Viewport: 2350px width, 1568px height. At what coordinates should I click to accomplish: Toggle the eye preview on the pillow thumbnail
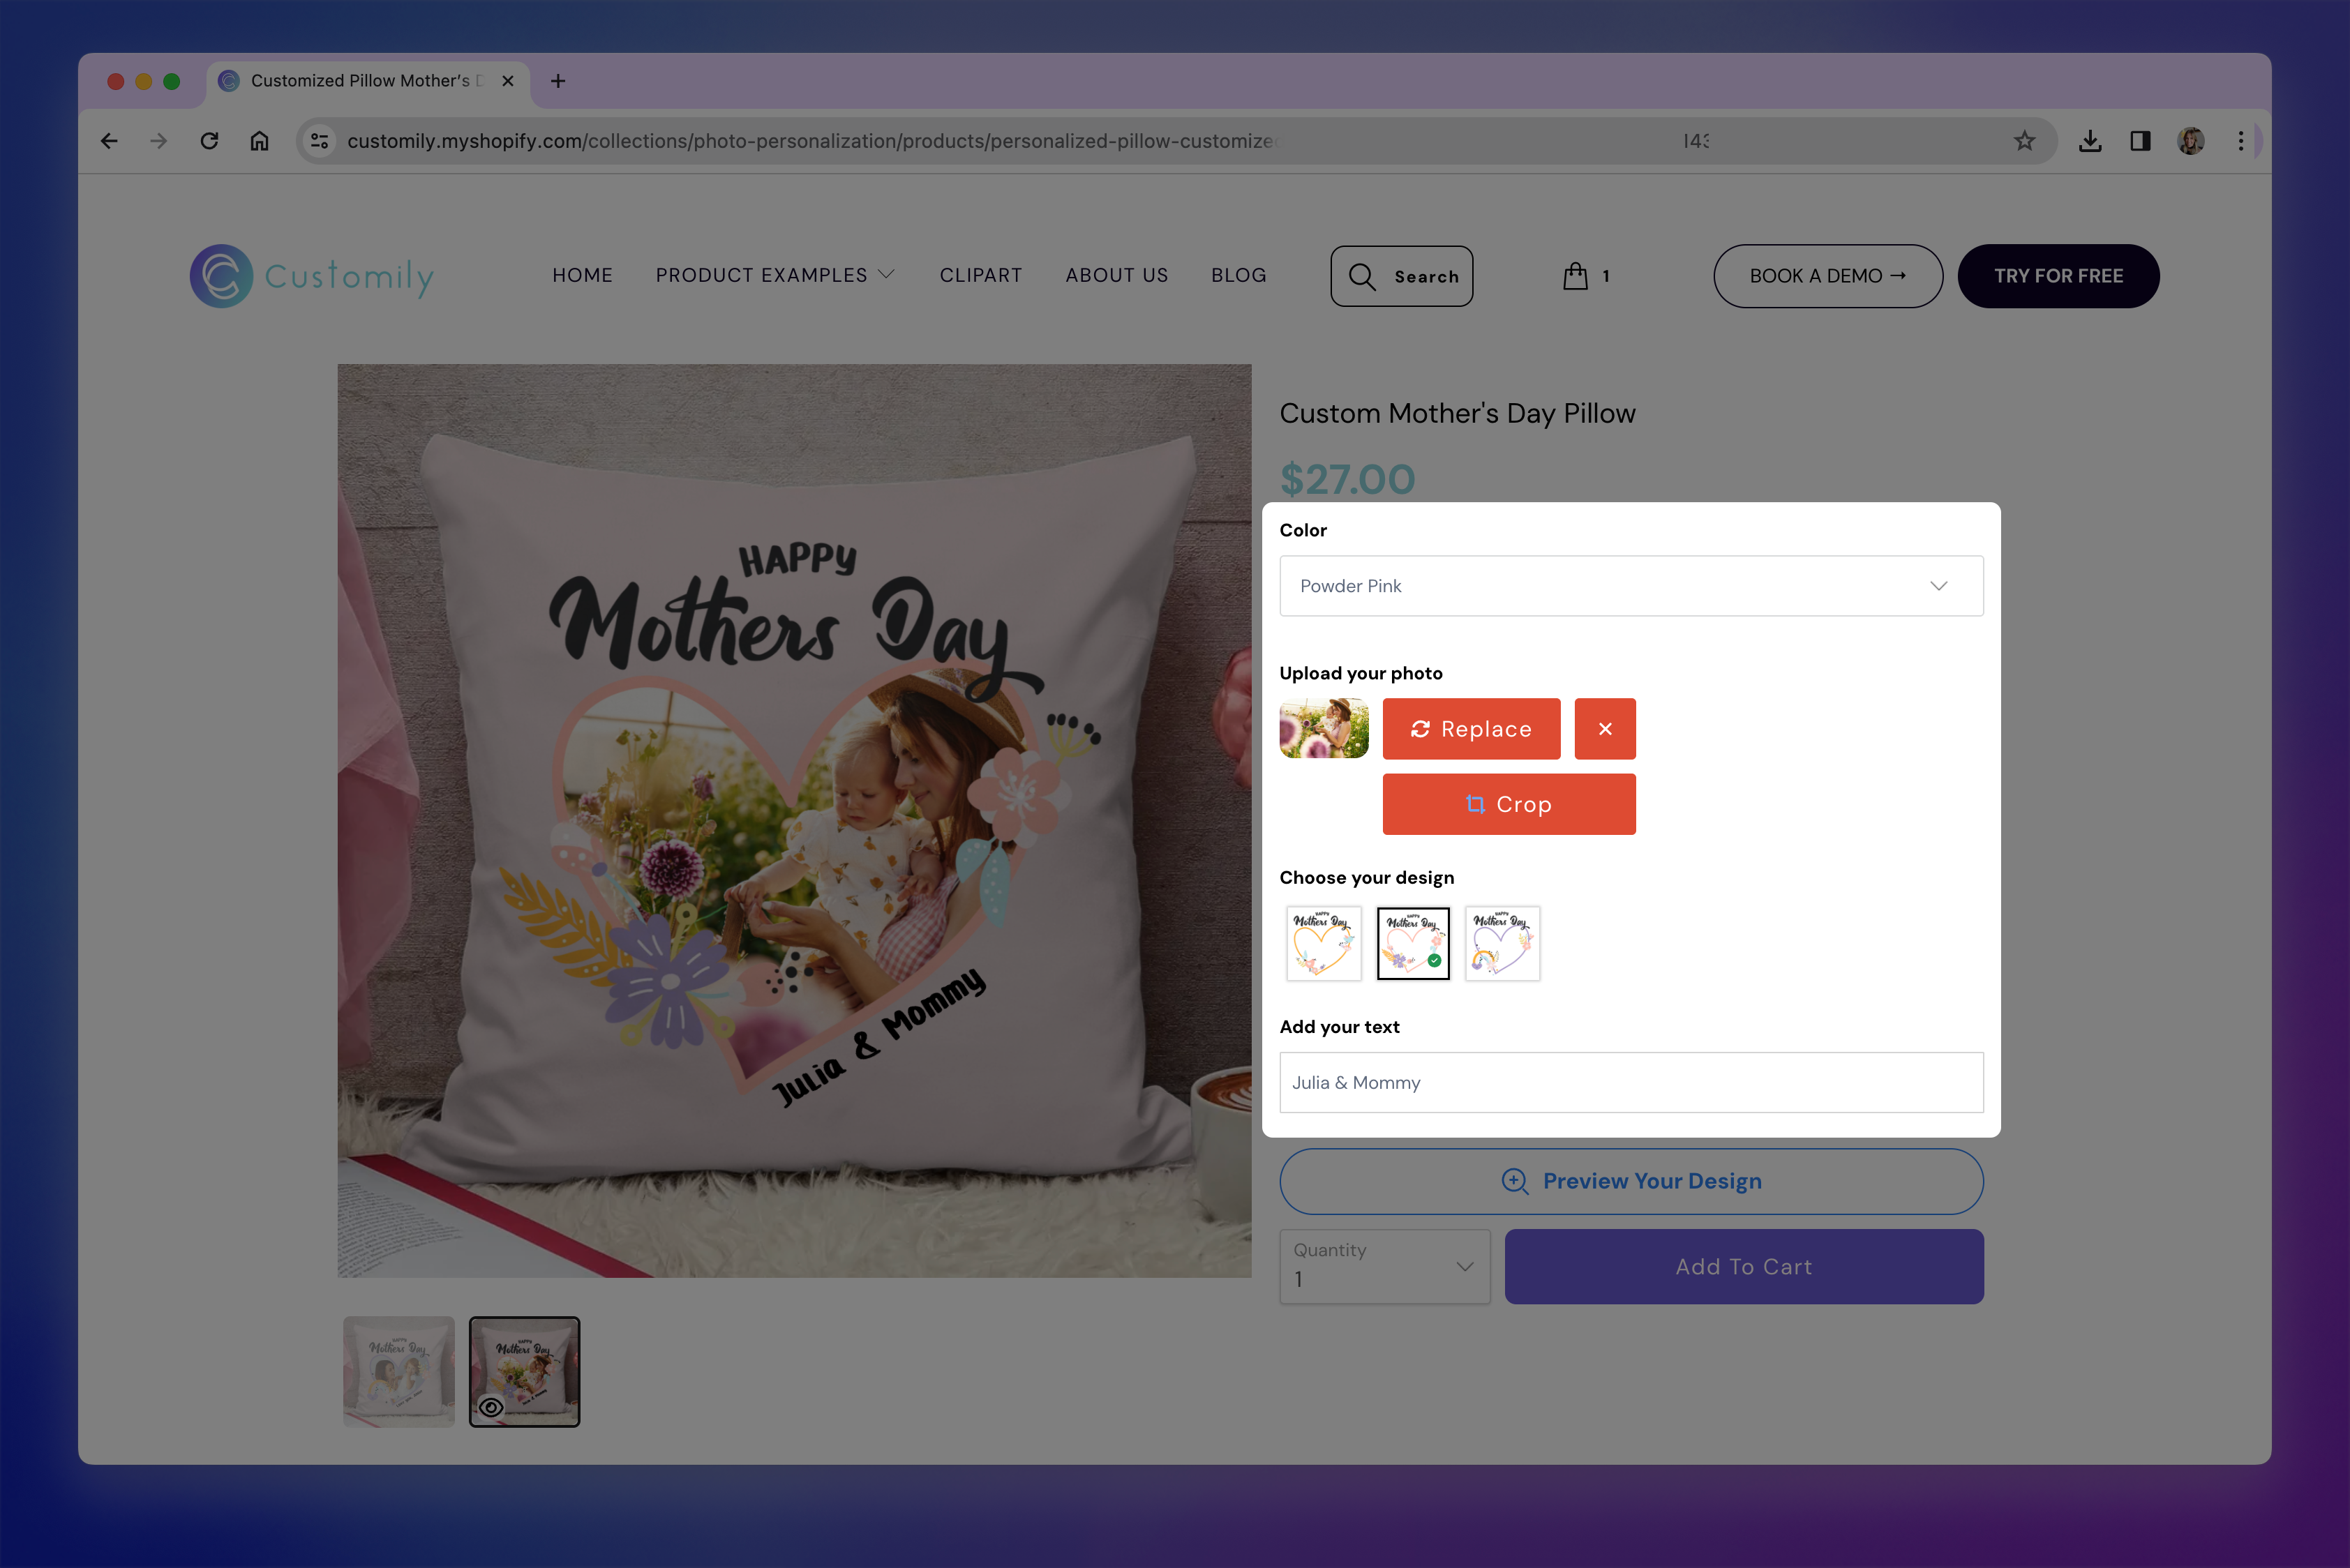[x=491, y=1406]
